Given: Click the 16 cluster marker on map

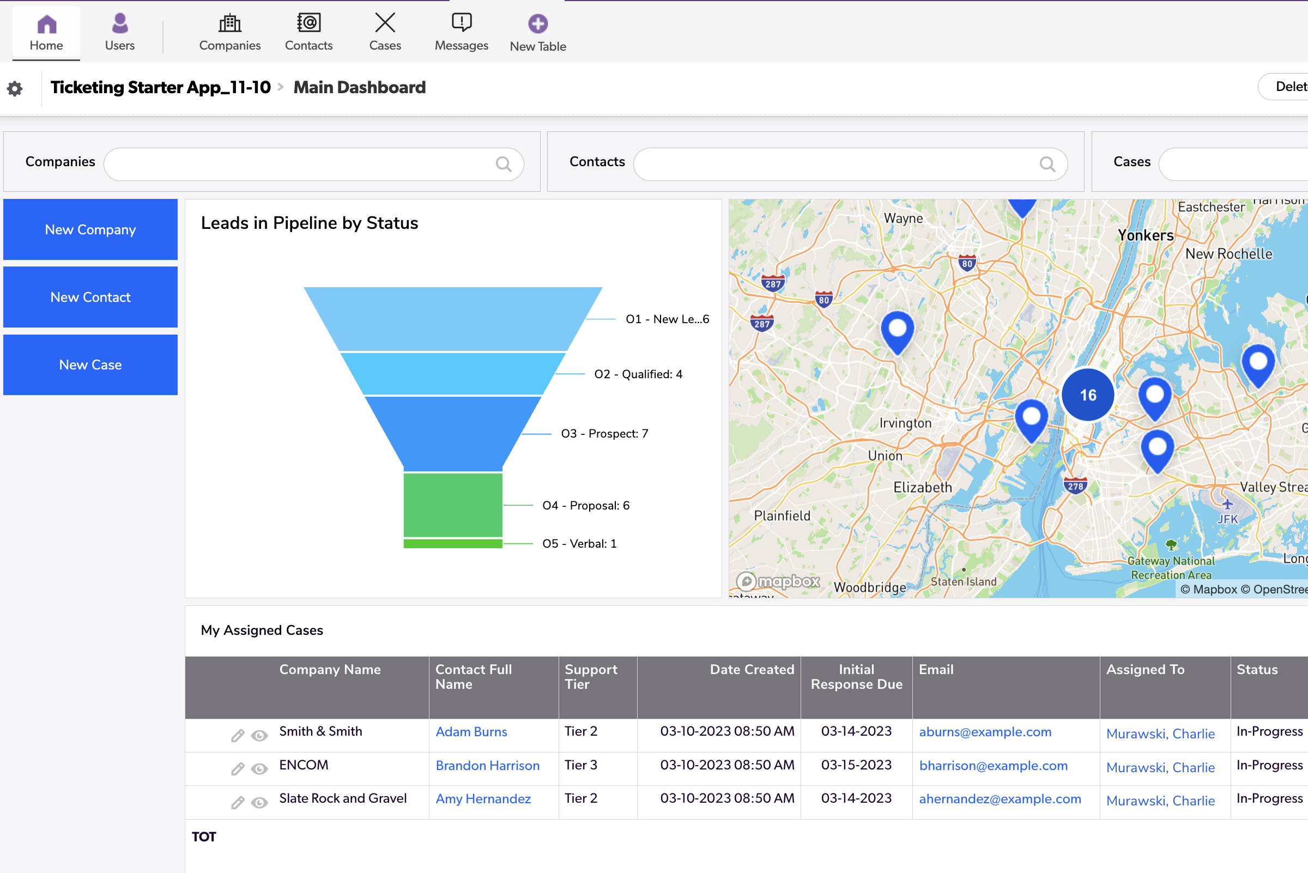Looking at the screenshot, I should pos(1087,395).
